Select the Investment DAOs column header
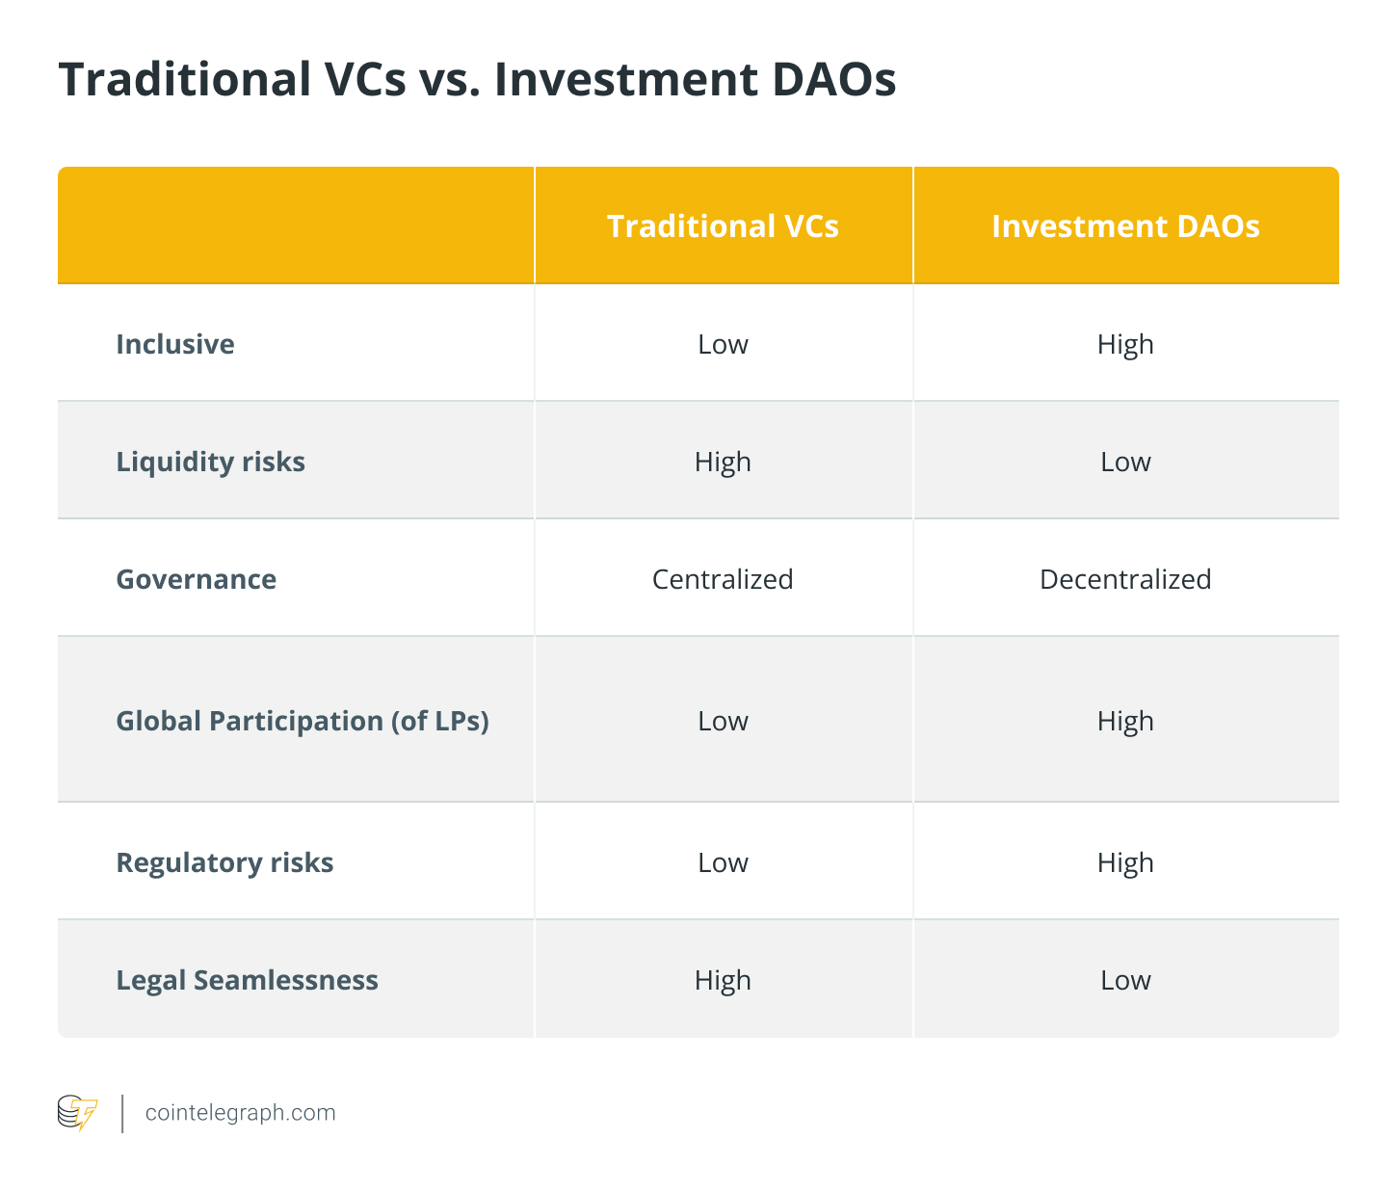1397x1191 pixels. tap(1125, 225)
